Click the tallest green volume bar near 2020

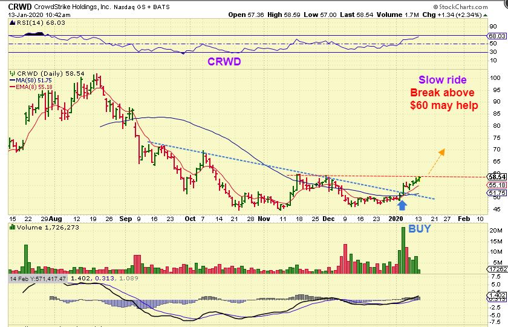tap(403, 250)
